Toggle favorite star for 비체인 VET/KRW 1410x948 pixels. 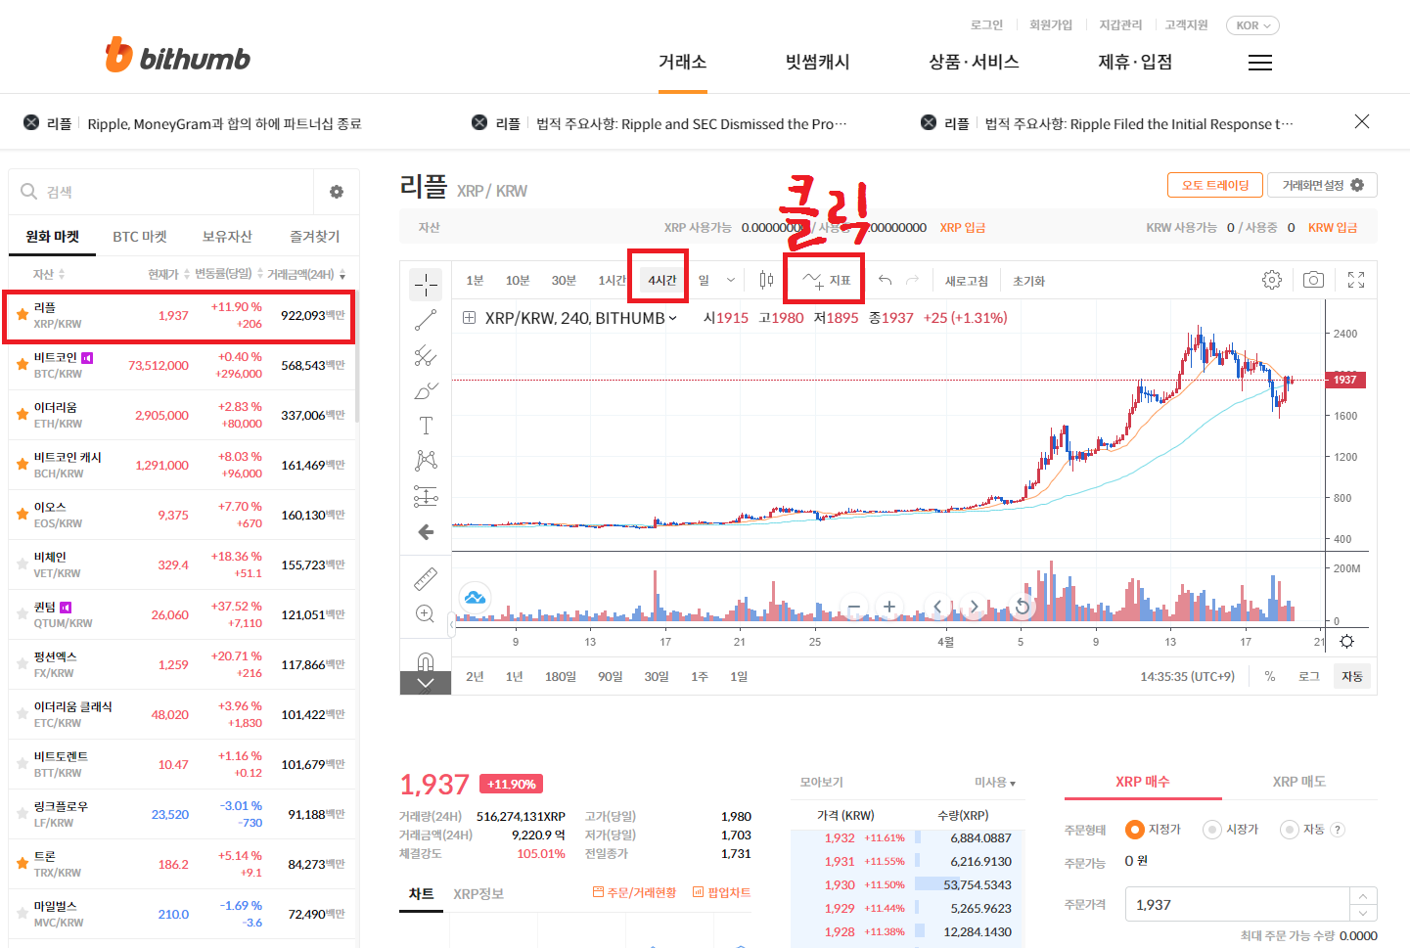[x=22, y=564]
